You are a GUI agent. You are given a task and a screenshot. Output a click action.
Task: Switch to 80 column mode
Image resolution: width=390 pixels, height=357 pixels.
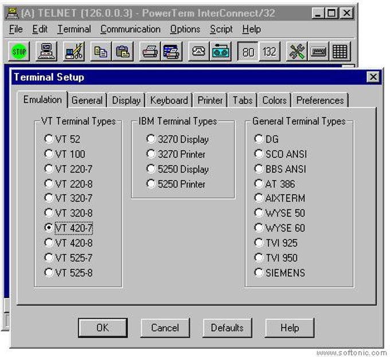click(x=248, y=52)
